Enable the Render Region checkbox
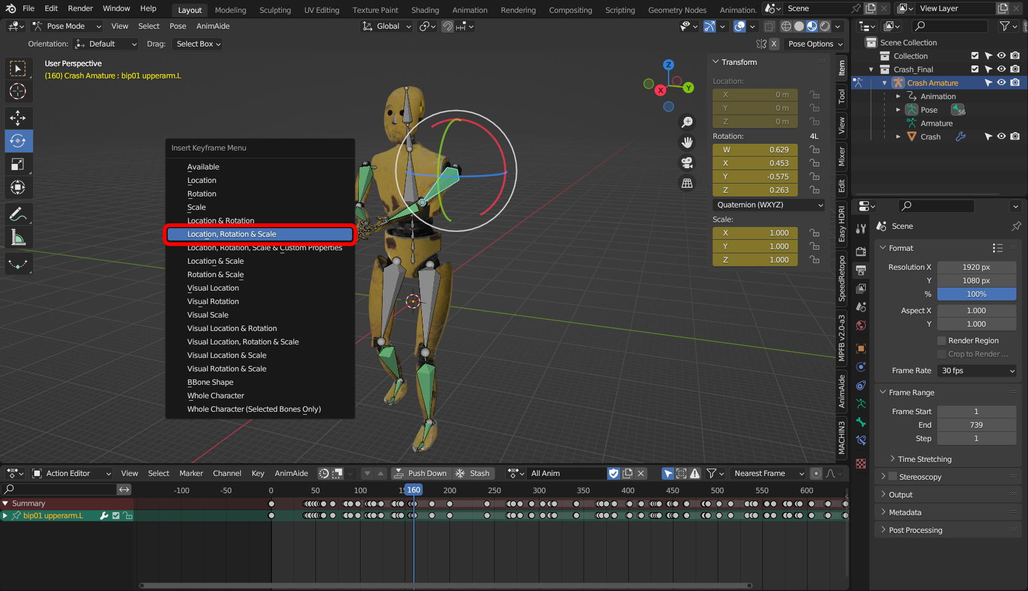Image resolution: width=1028 pixels, height=591 pixels. (x=942, y=341)
